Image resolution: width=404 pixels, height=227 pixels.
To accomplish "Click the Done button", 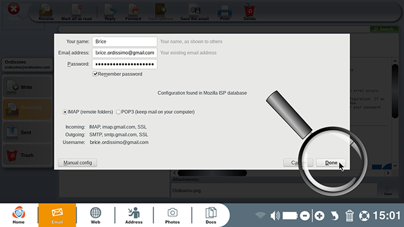I will [331, 163].
